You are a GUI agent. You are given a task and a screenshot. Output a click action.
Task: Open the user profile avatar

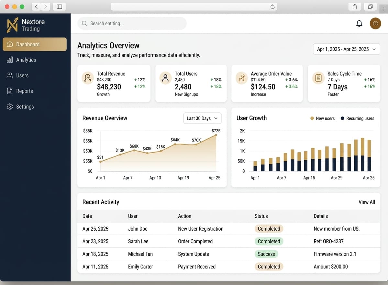[375, 24]
